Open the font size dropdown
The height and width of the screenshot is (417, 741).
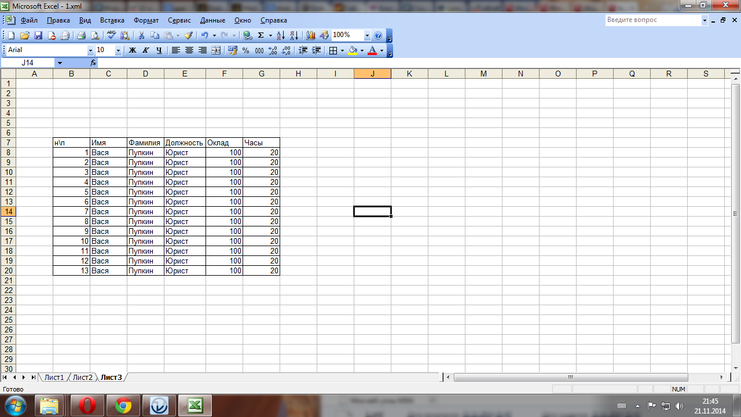click(x=118, y=50)
